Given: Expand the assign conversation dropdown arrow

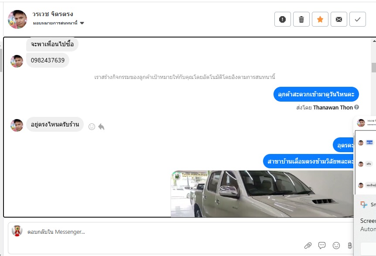Looking at the screenshot, I should pyautogui.click(x=82, y=23).
